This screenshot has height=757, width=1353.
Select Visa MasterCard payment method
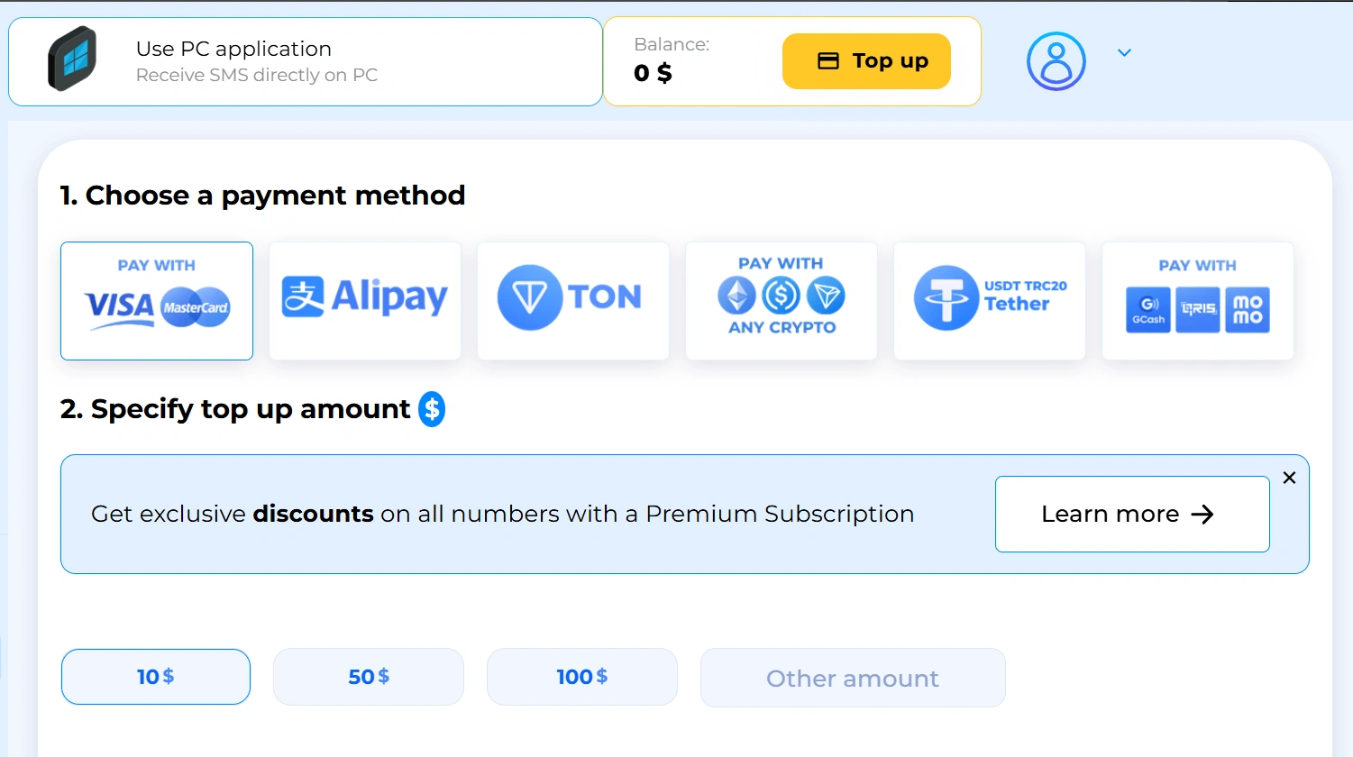point(157,301)
